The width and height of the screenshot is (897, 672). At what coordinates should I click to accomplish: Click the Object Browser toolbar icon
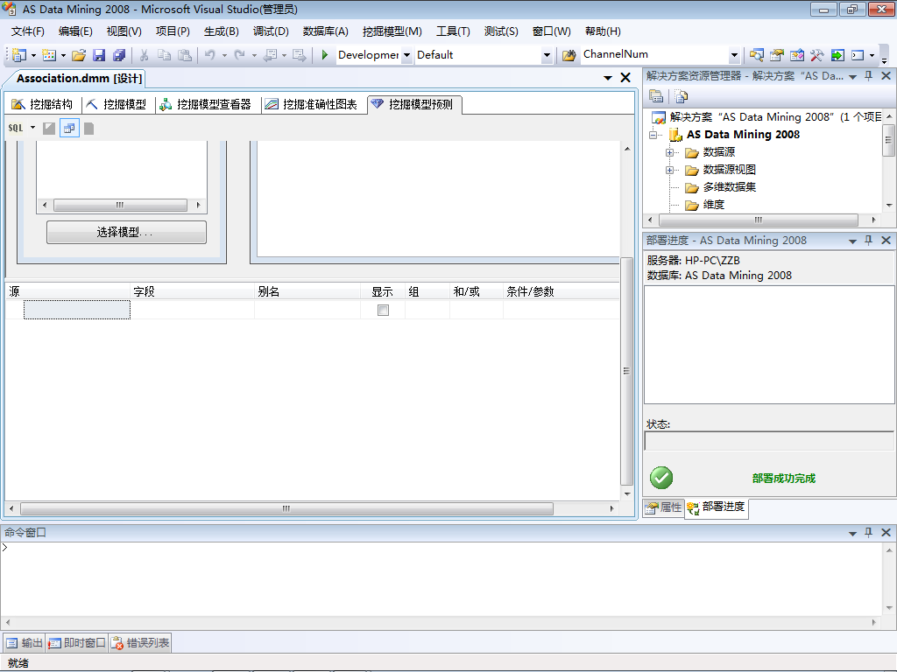[797, 55]
